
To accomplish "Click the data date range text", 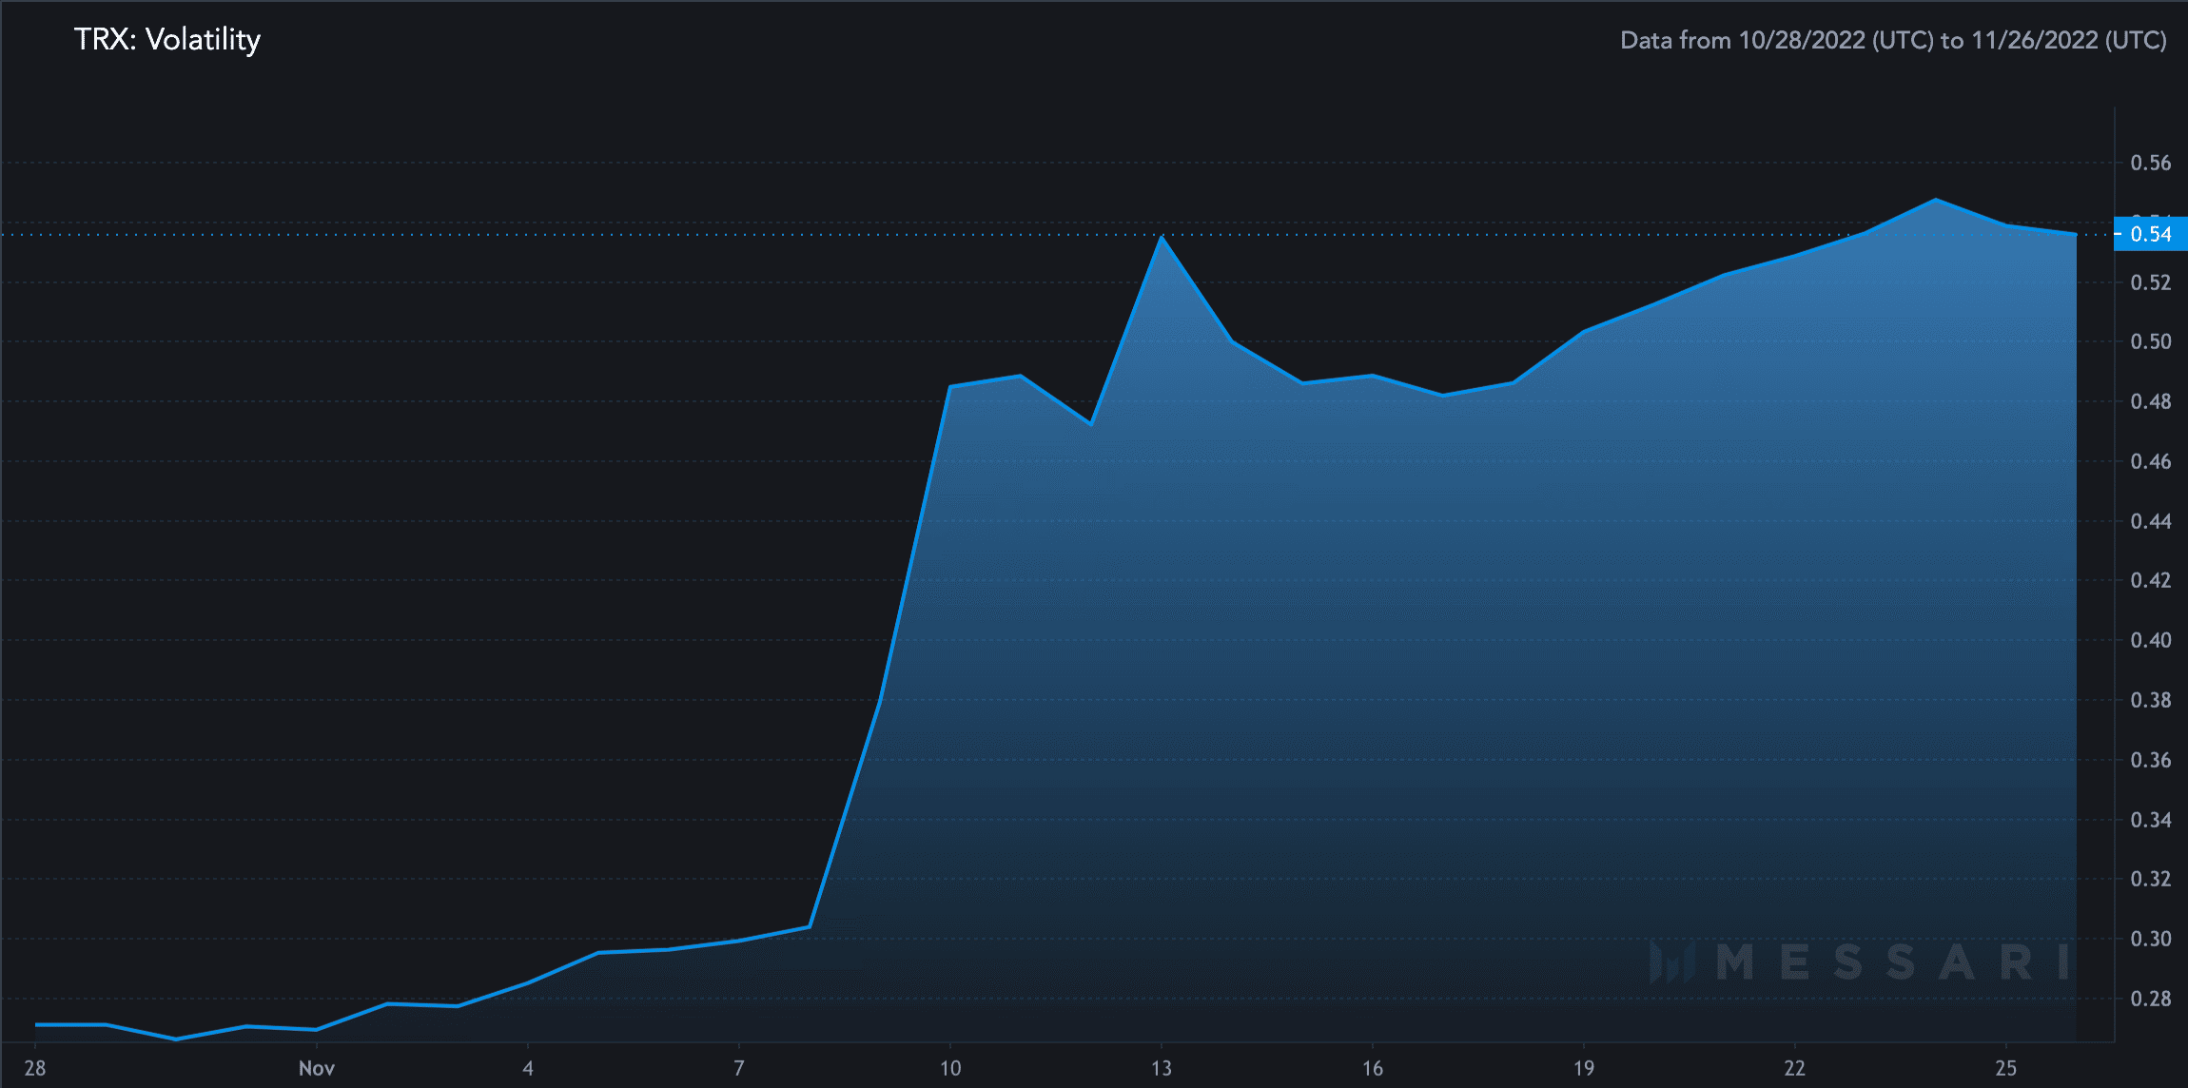I will point(1892,40).
